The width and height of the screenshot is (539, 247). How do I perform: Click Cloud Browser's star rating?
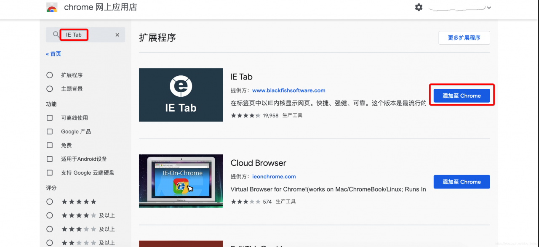(245, 202)
